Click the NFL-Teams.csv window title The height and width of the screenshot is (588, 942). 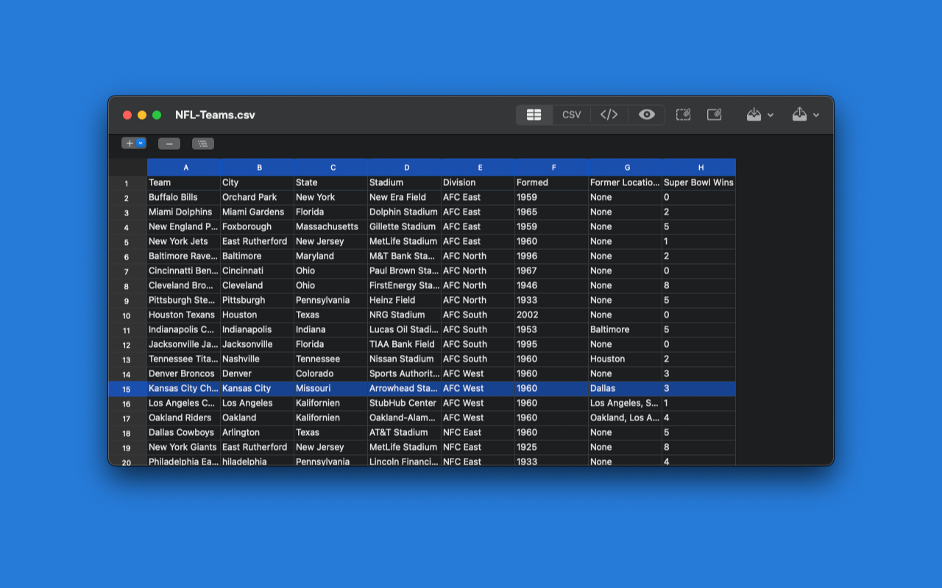click(x=215, y=115)
